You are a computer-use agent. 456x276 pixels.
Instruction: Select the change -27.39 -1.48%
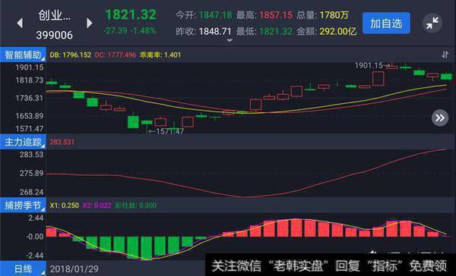point(130,30)
